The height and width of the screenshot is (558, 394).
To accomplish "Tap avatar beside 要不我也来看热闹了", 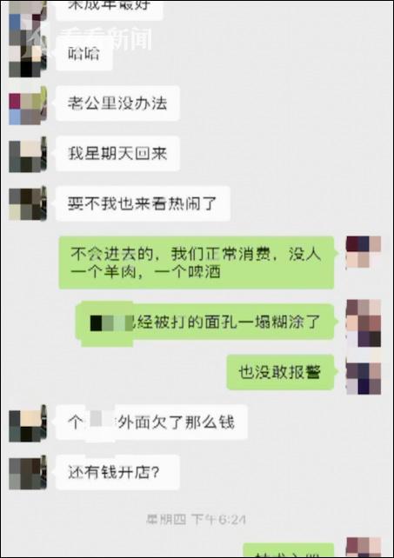I will [x=28, y=204].
